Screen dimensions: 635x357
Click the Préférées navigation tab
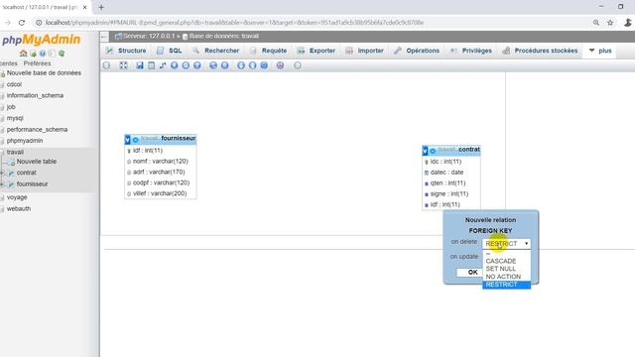tap(37, 63)
